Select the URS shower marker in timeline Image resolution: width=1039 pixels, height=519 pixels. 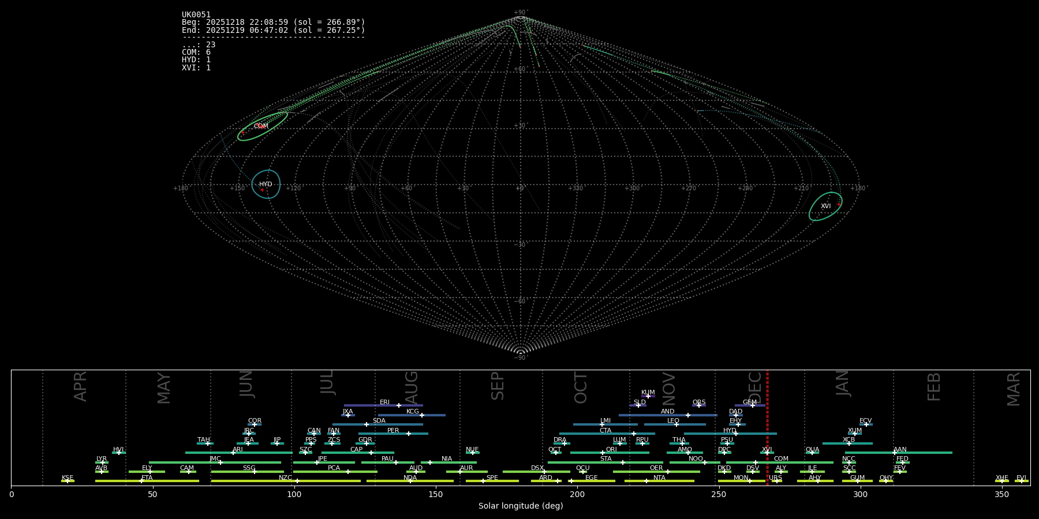click(776, 481)
